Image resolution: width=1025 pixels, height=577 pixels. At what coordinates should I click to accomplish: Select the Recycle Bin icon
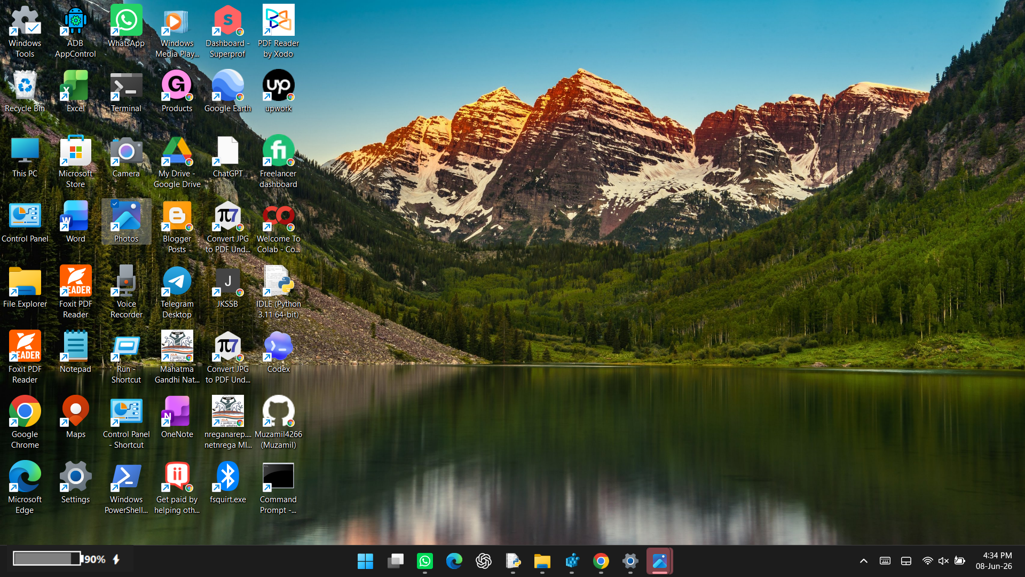25,92
